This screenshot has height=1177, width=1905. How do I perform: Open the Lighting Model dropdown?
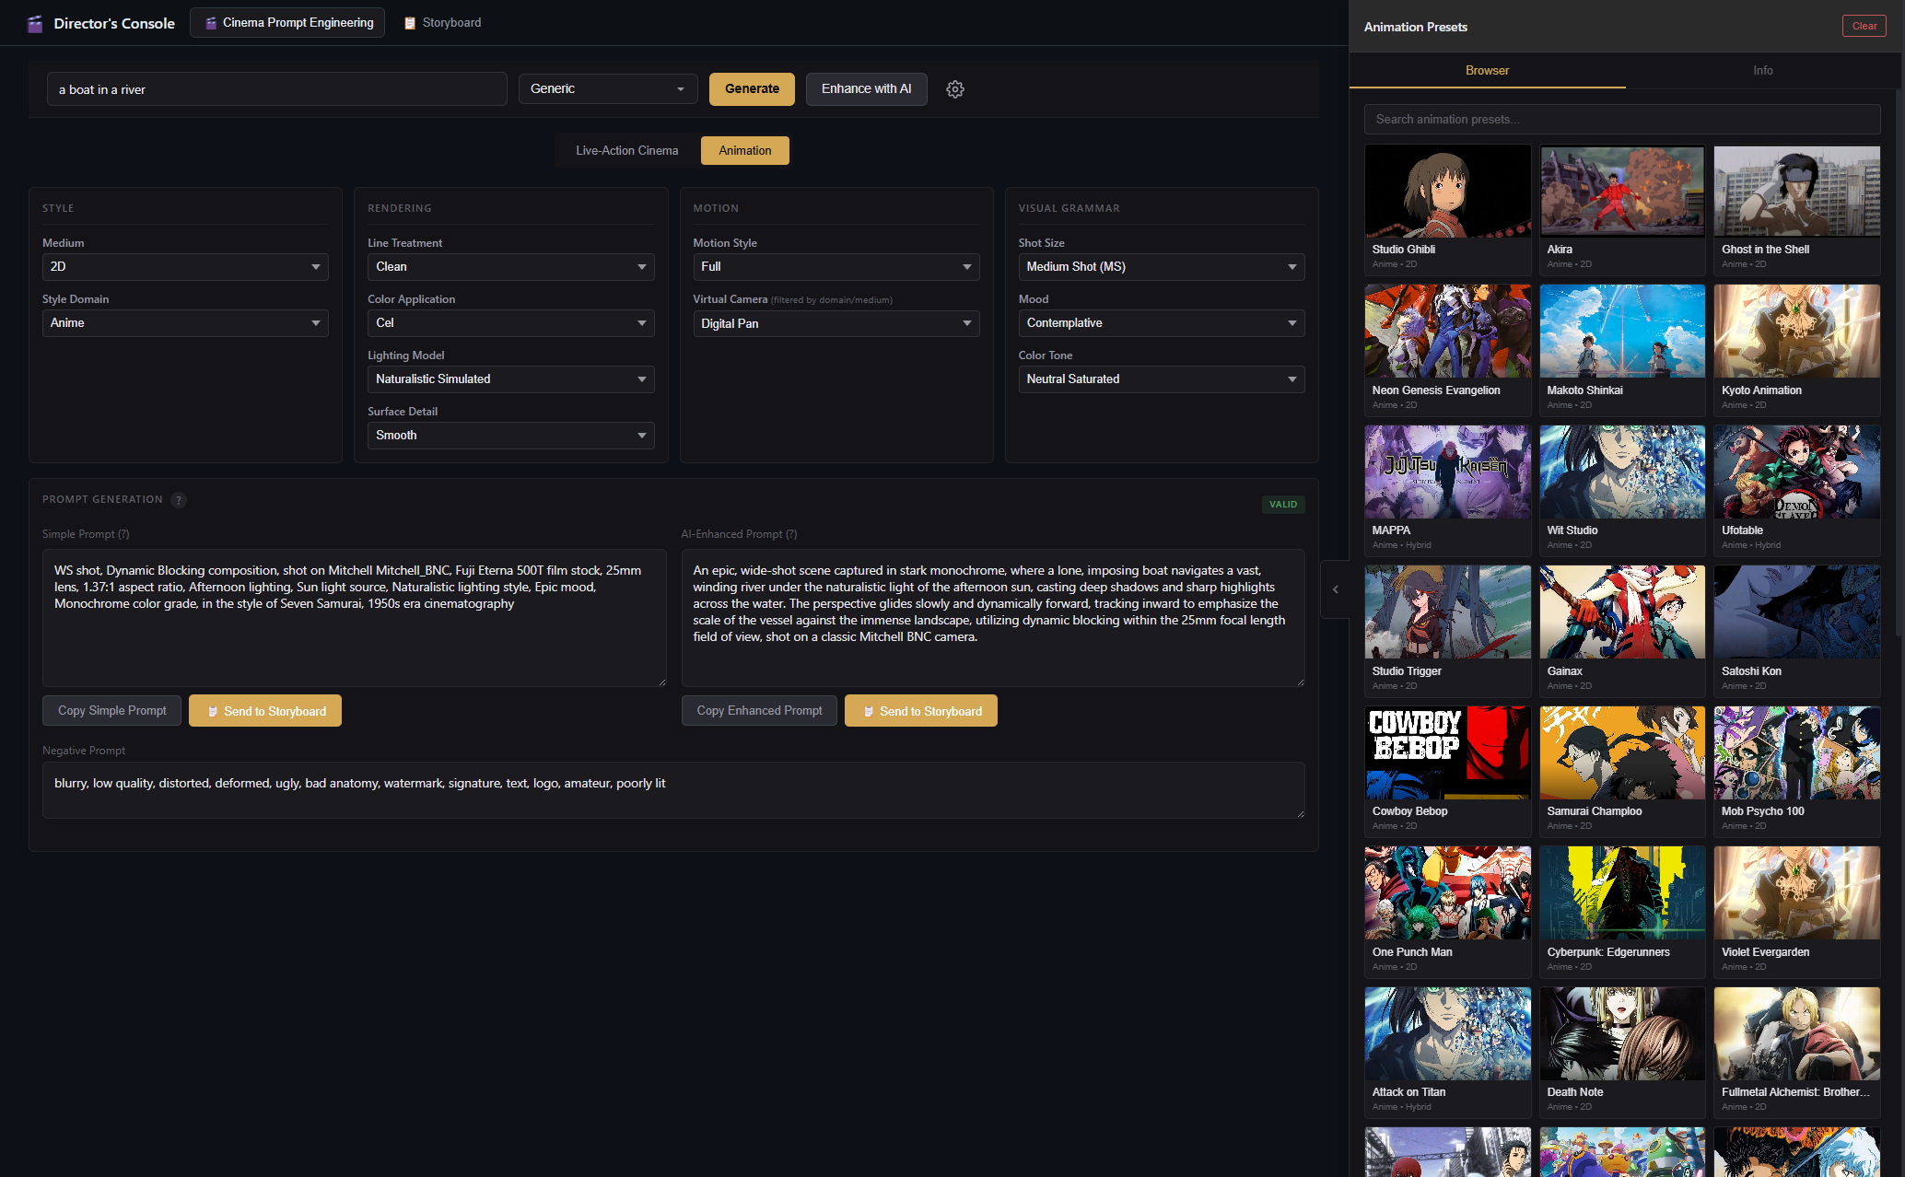pos(511,379)
